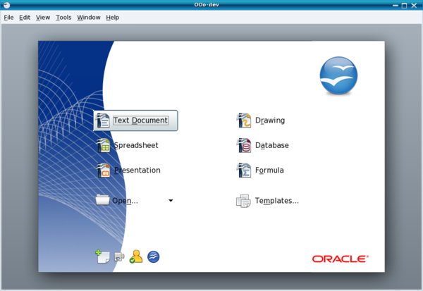Image resolution: width=423 pixels, height=291 pixels.
Task: Click the Text Document writer icon
Action: pos(103,120)
